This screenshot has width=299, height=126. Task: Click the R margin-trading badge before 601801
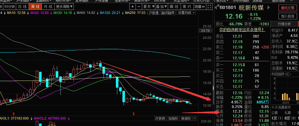[x=219, y=6]
